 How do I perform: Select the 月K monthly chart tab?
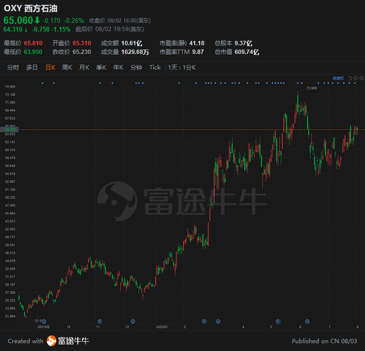pos(84,68)
